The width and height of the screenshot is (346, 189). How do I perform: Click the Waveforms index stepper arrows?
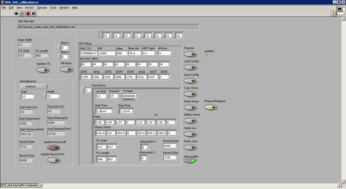tap(83, 90)
